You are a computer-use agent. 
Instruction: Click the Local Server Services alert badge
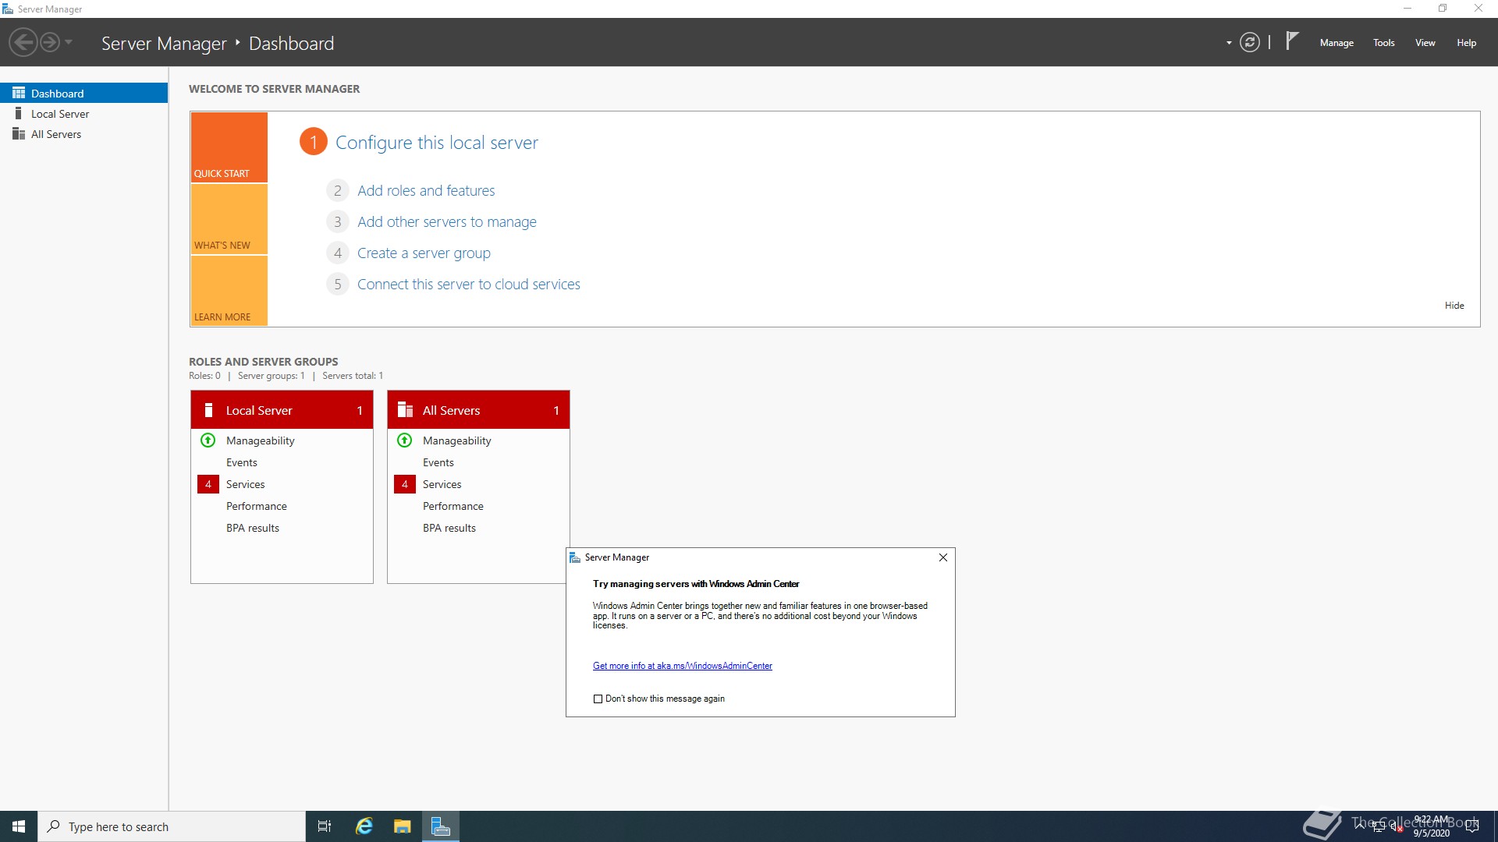pyautogui.click(x=208, y=484)
